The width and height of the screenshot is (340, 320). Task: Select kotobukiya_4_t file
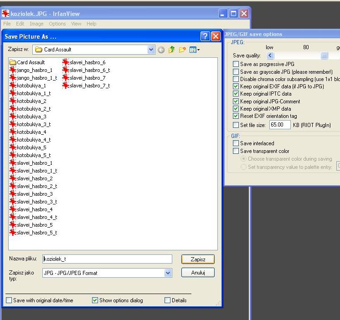(30, 140)
